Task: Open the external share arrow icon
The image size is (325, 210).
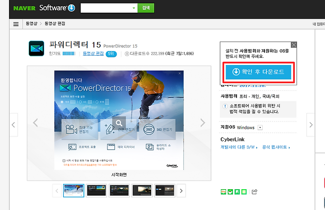Action: (255, 192)
